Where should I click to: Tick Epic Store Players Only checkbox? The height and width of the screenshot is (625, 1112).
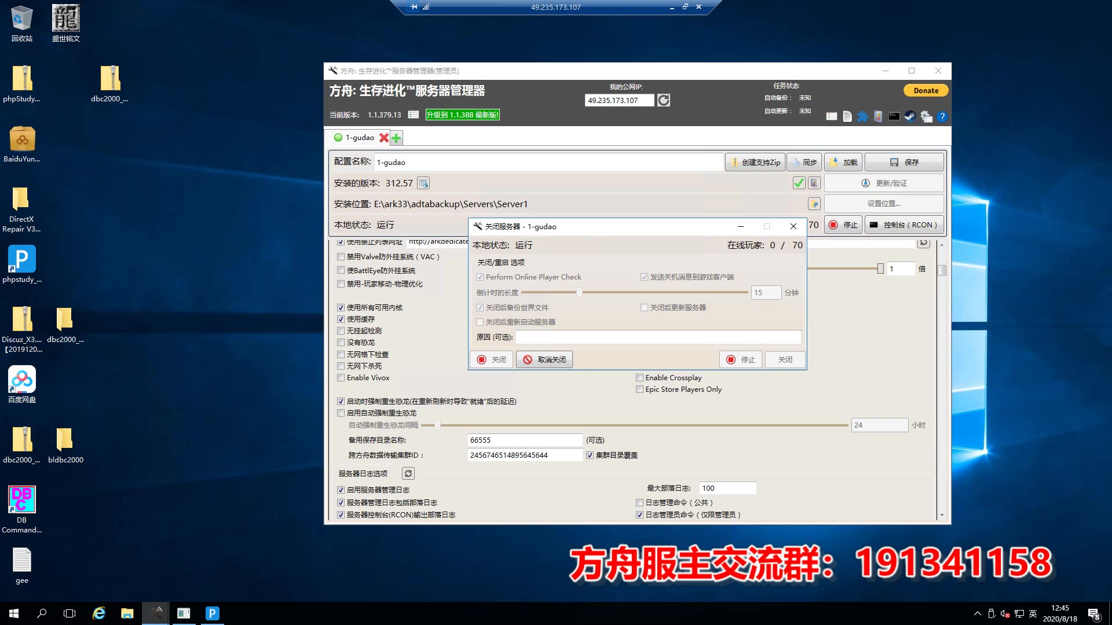point(640,389)
